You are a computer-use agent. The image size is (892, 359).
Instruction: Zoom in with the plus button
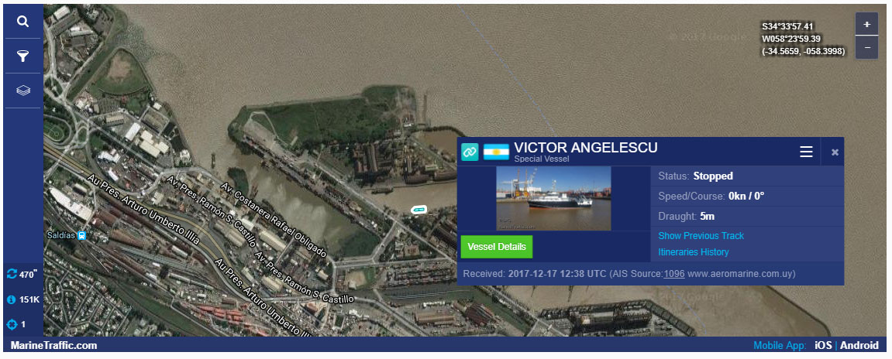tap(867, 25)
